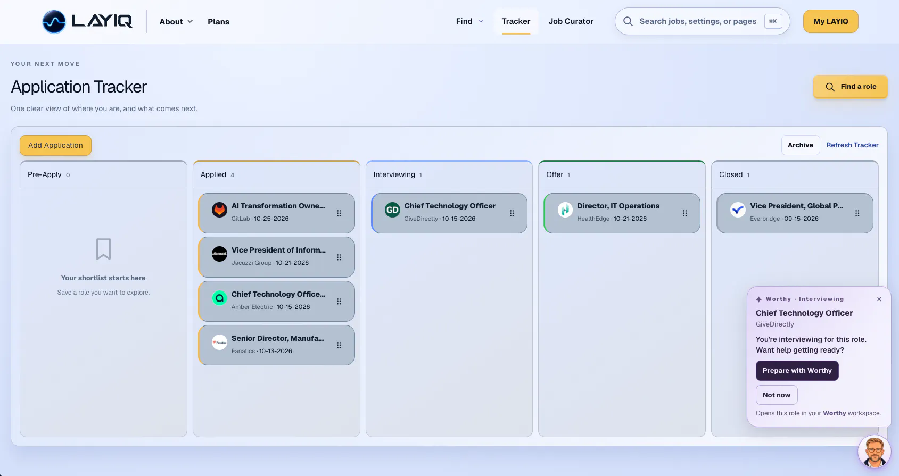899x476 pixels.
Task: Click drag handle on AI Transformation Owner card
Action: [339, 213]
